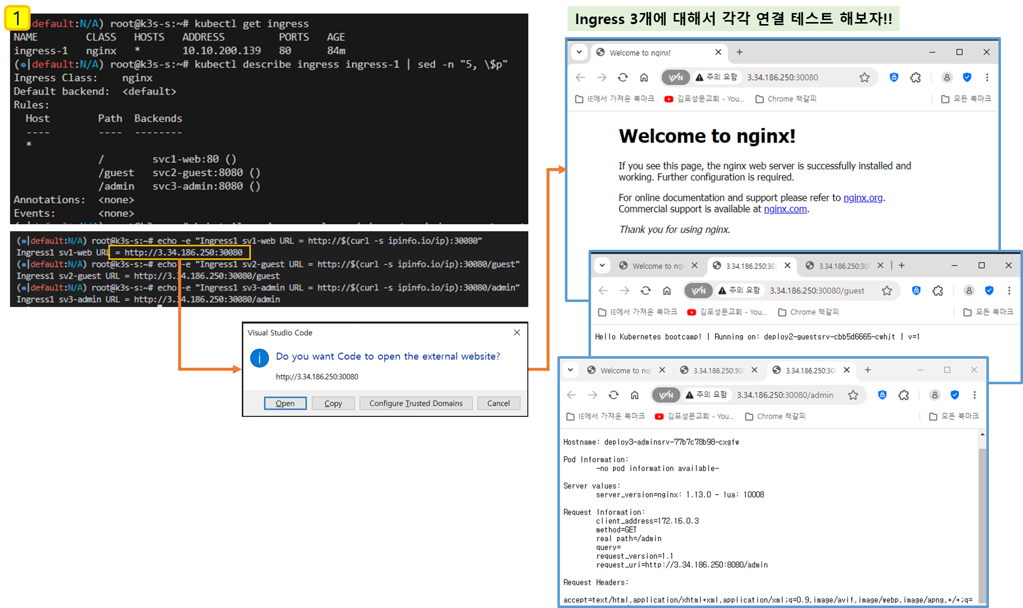Click blue shield extension in the guest browser
Viewport: 1023px width, 608px height.
pos(916,290)
